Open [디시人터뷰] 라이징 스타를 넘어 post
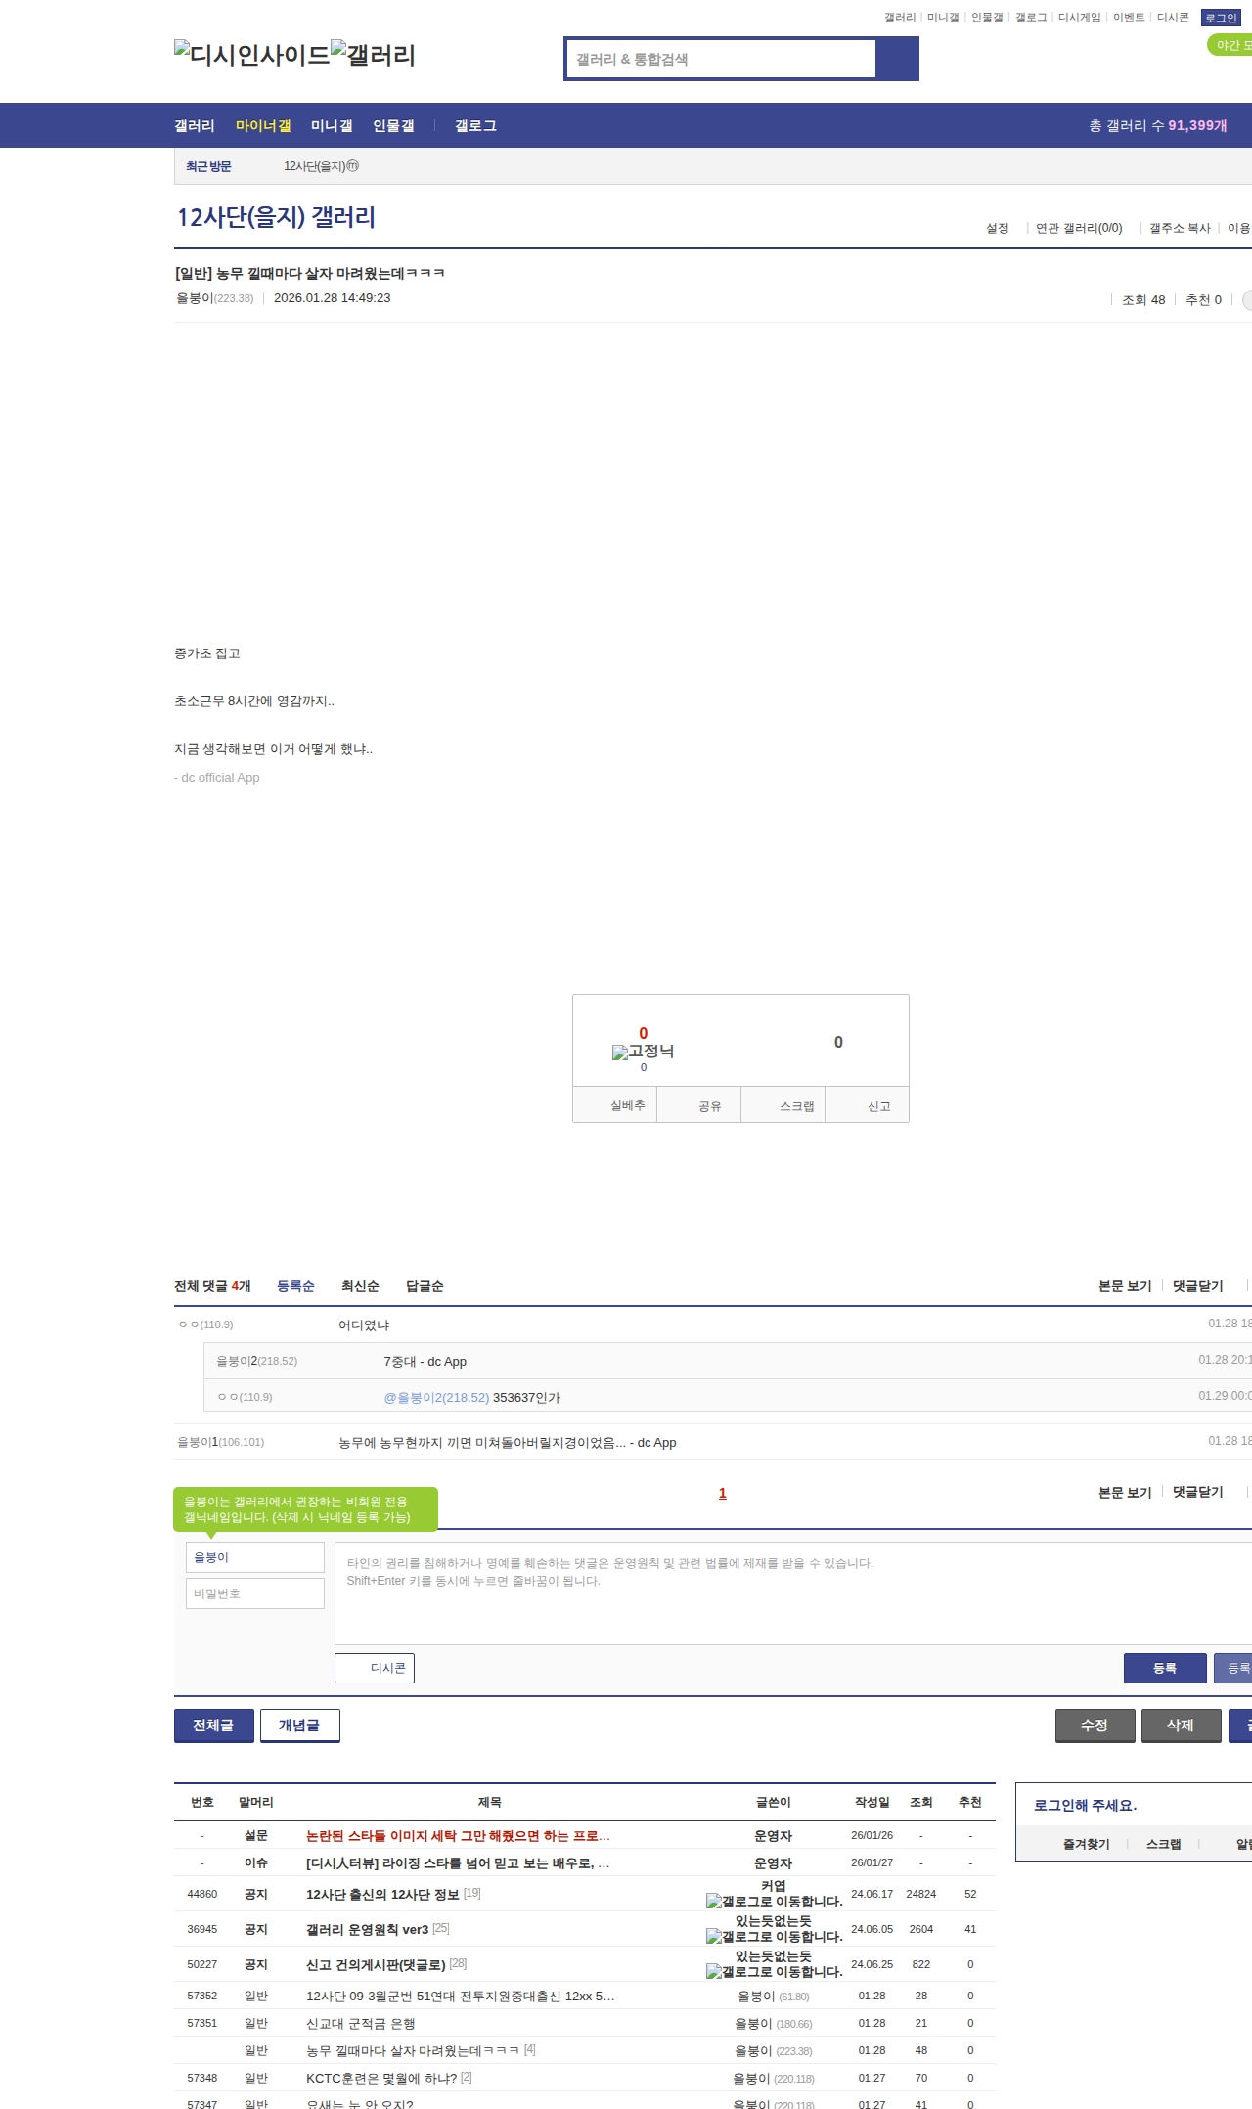1252x2109 pixels. pyautogui.click(x=458, y=1863)
